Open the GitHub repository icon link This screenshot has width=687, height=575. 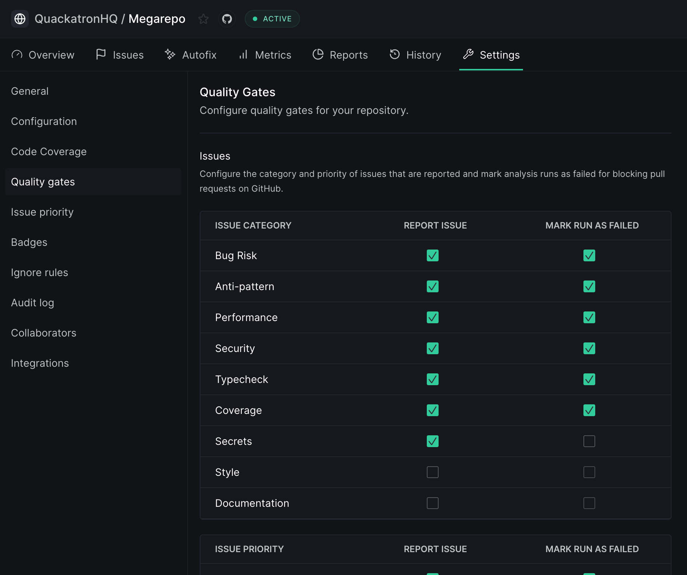[x=227, y=19]
